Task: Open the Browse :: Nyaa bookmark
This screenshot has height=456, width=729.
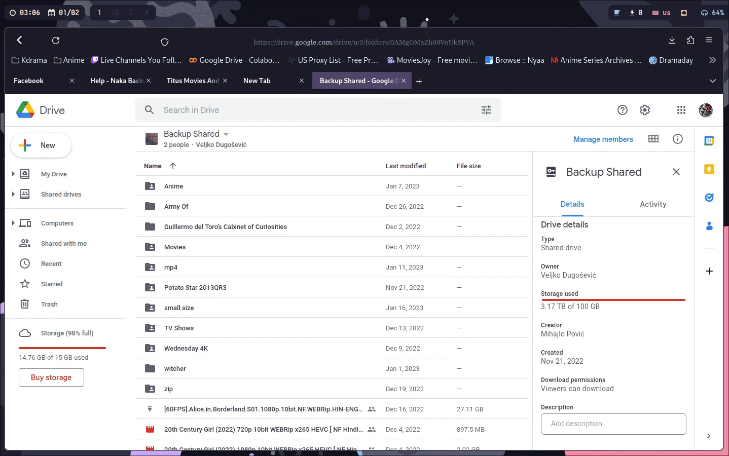Action: pyautogui.click(x=515, y=60)
